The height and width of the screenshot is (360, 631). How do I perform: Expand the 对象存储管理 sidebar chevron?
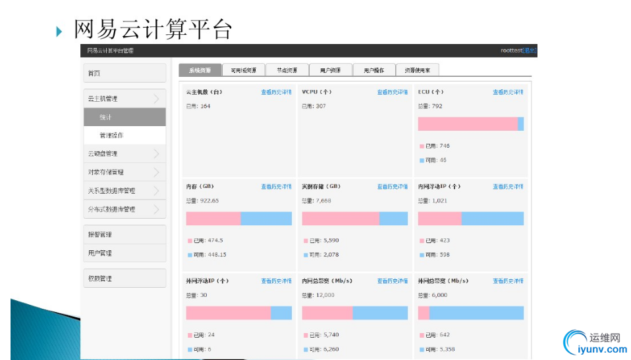(157, 172)
